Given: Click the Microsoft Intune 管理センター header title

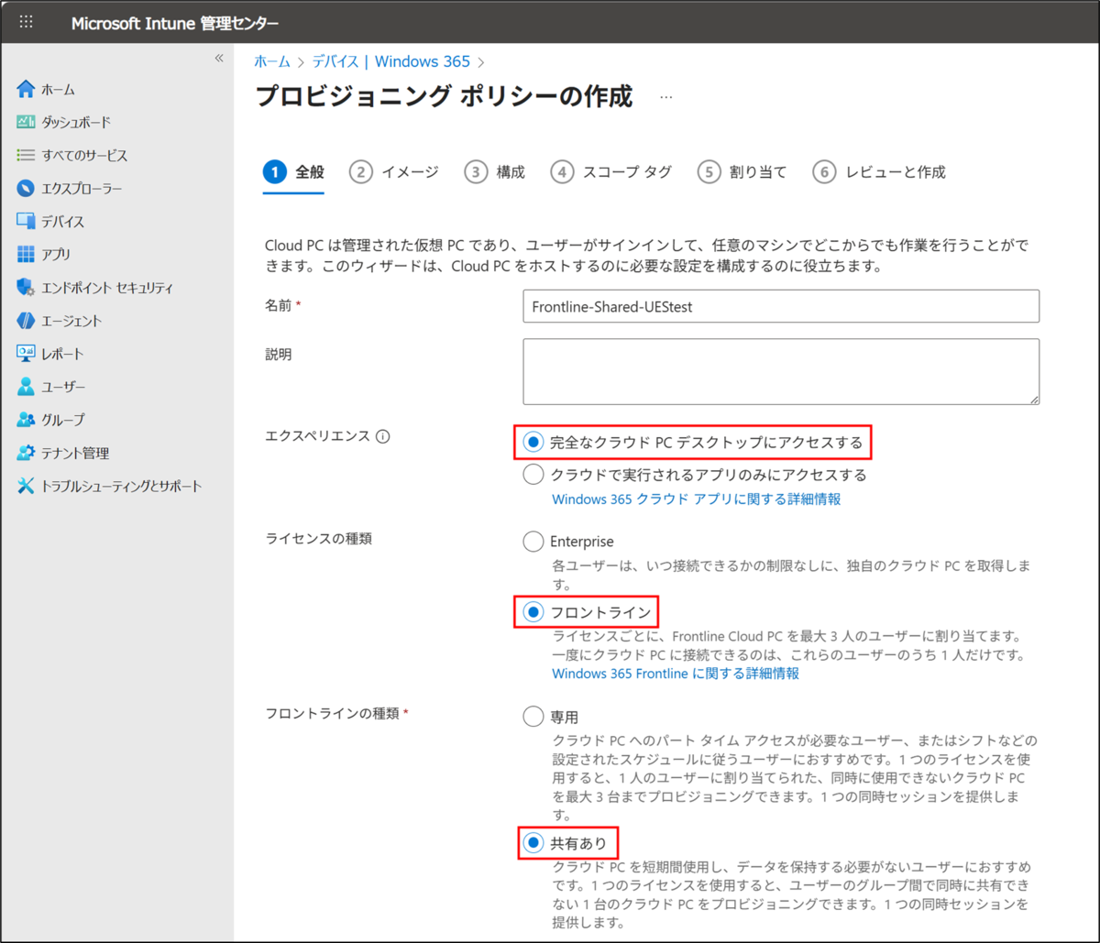Looking at the screenshot, I should pos(175,23).
